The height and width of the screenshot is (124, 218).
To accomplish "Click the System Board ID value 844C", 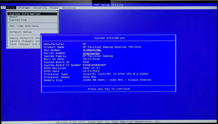I will click(x=86, y=62).
